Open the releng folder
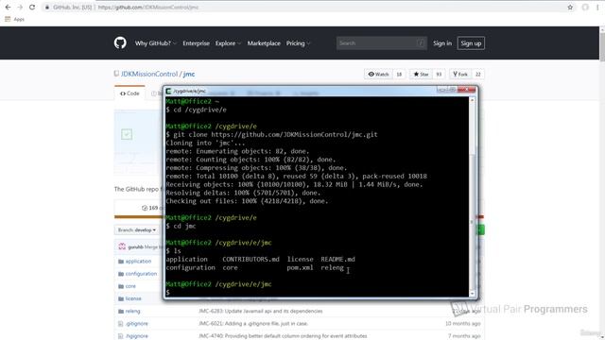This screenshot has width=605, height=340. 132,311
